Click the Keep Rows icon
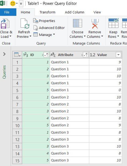The width and height of the screenshot is (127, 166). point(113,23)
